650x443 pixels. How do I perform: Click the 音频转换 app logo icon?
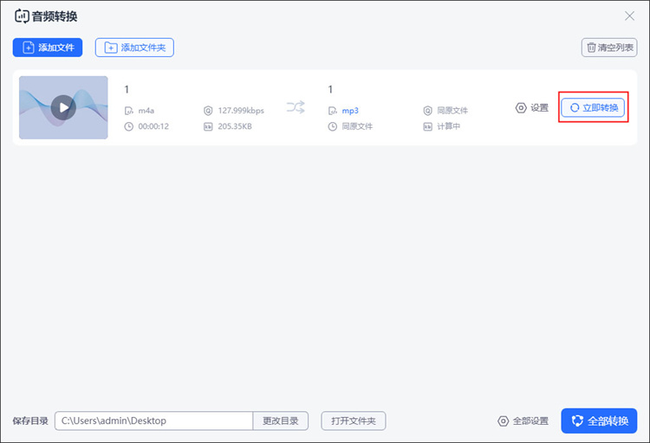22,16
